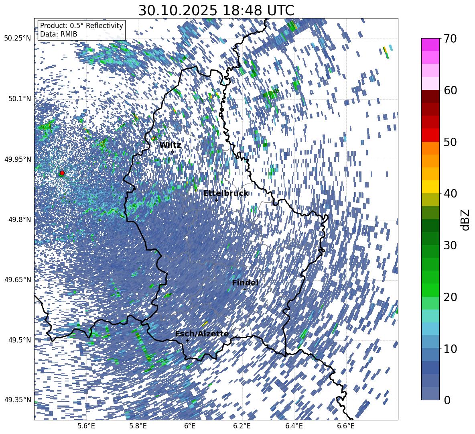
Task: Click the 6.2°E longitude tick label
Action: tap(242, 426)
